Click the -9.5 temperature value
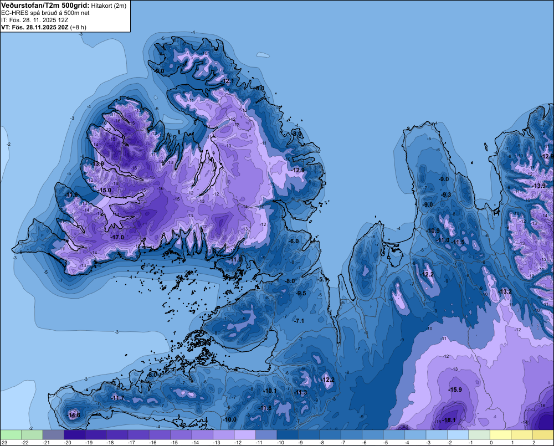 301,293
